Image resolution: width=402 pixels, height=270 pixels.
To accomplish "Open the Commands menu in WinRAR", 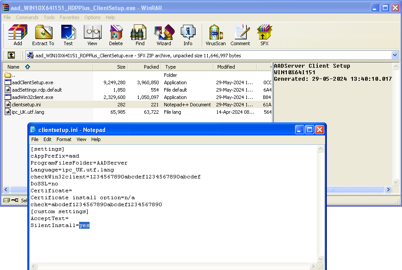I will (27, 17).
